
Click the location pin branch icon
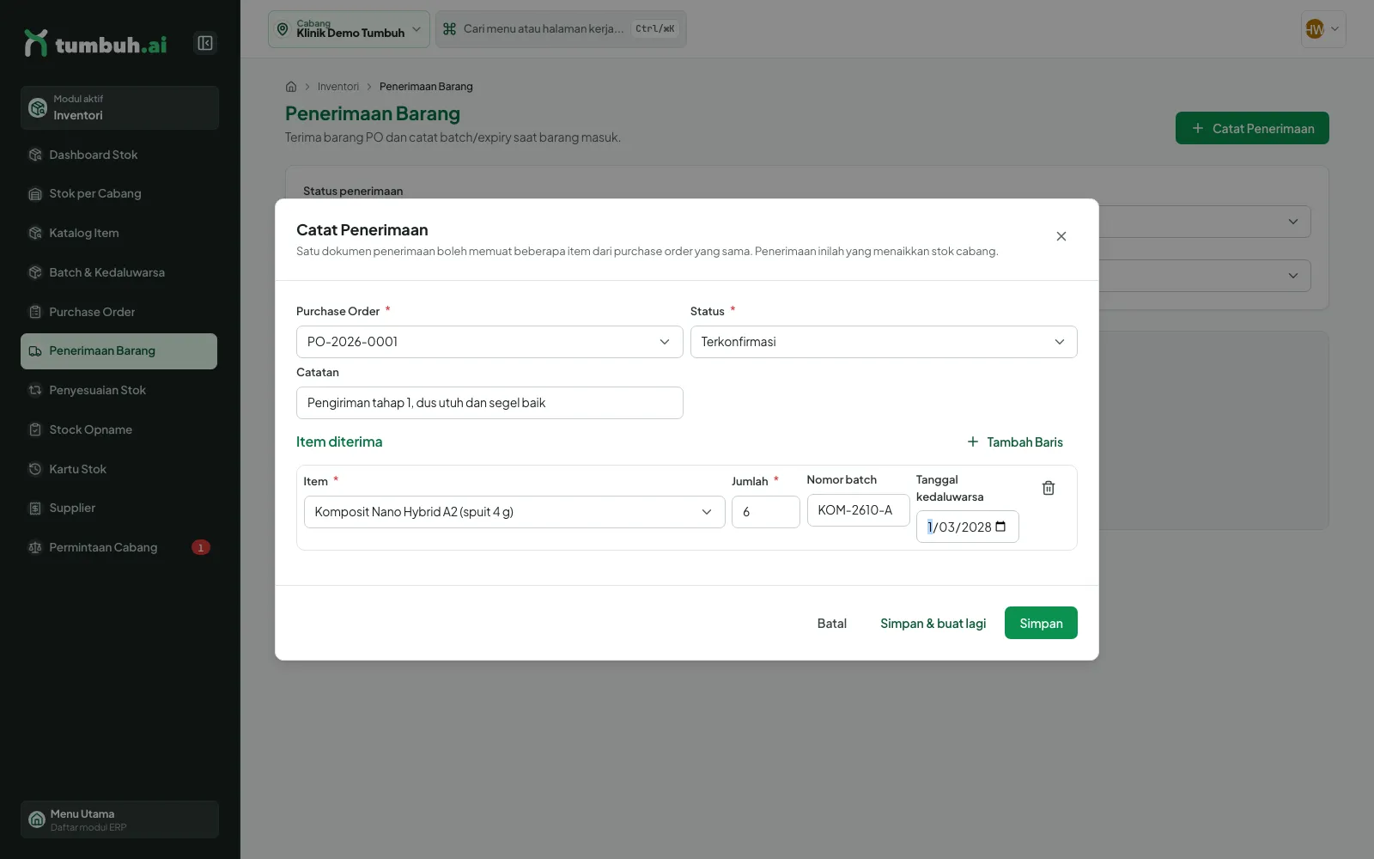pos(283,29)
